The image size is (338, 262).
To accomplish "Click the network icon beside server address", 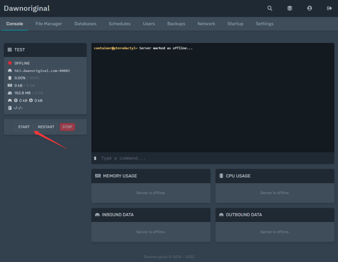I will (x=10, y=71).
